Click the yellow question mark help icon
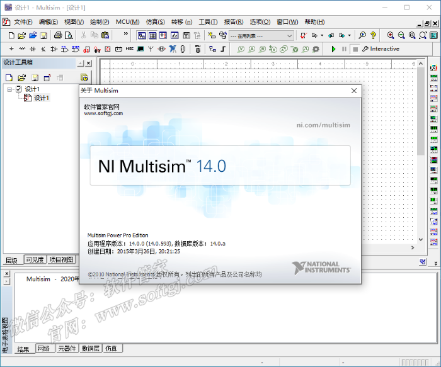441x367 pixels. coord(373,35)
